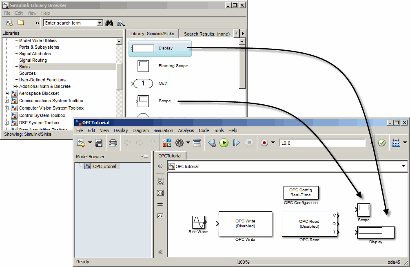Select User-Defined Functions library
The image size is (410, 267).
(42, 80)
